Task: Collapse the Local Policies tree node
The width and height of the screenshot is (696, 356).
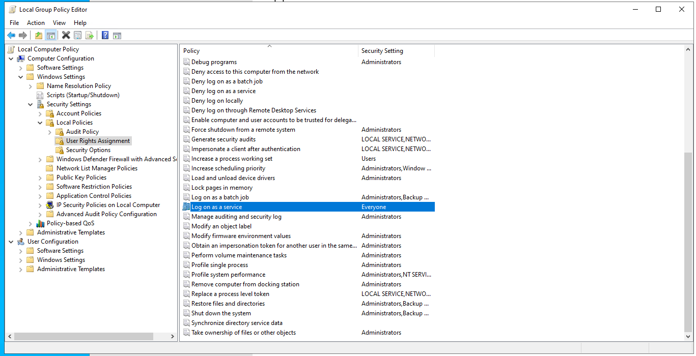Action: click(x=40, y=123)
